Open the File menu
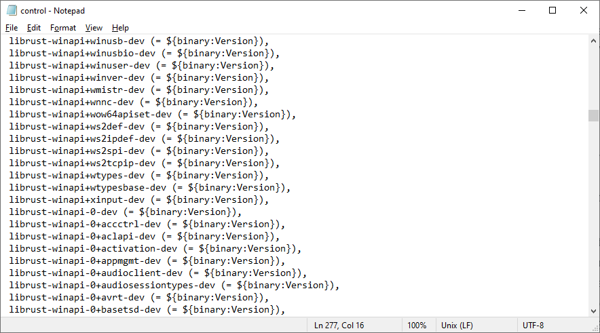 (x=12, y=28)
